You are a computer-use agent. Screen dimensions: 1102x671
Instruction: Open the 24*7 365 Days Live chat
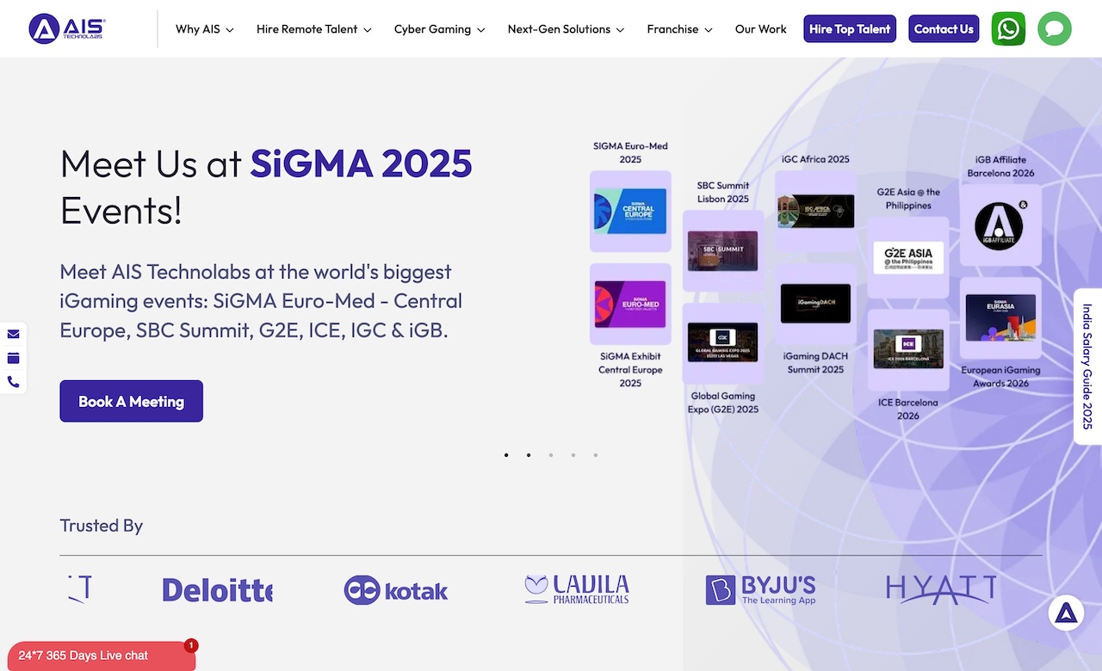click(98, 656)
